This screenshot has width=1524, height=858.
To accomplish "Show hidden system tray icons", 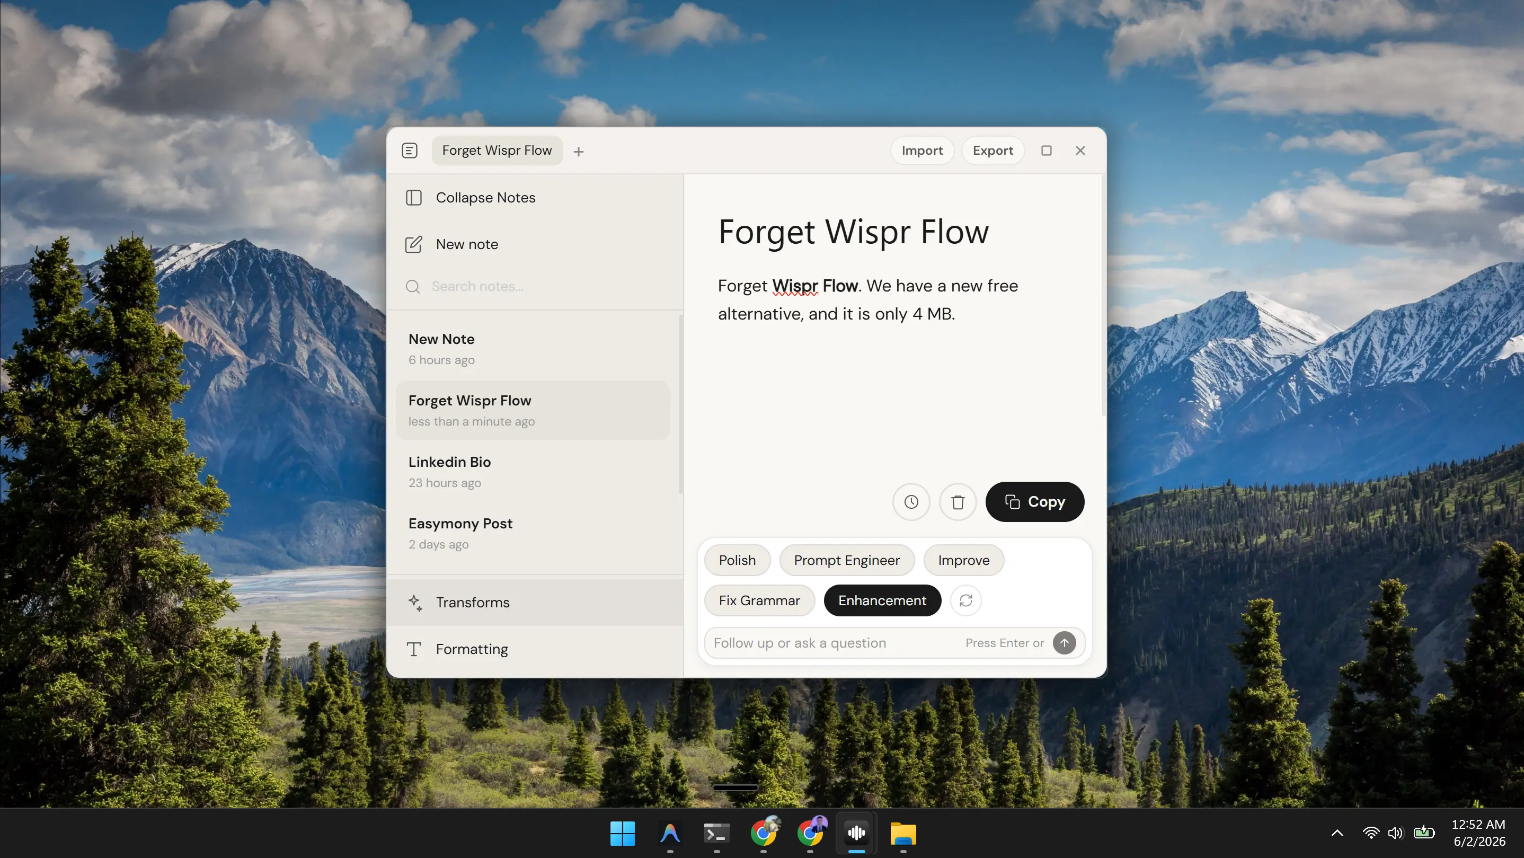I will click(x=1337, y=833).
